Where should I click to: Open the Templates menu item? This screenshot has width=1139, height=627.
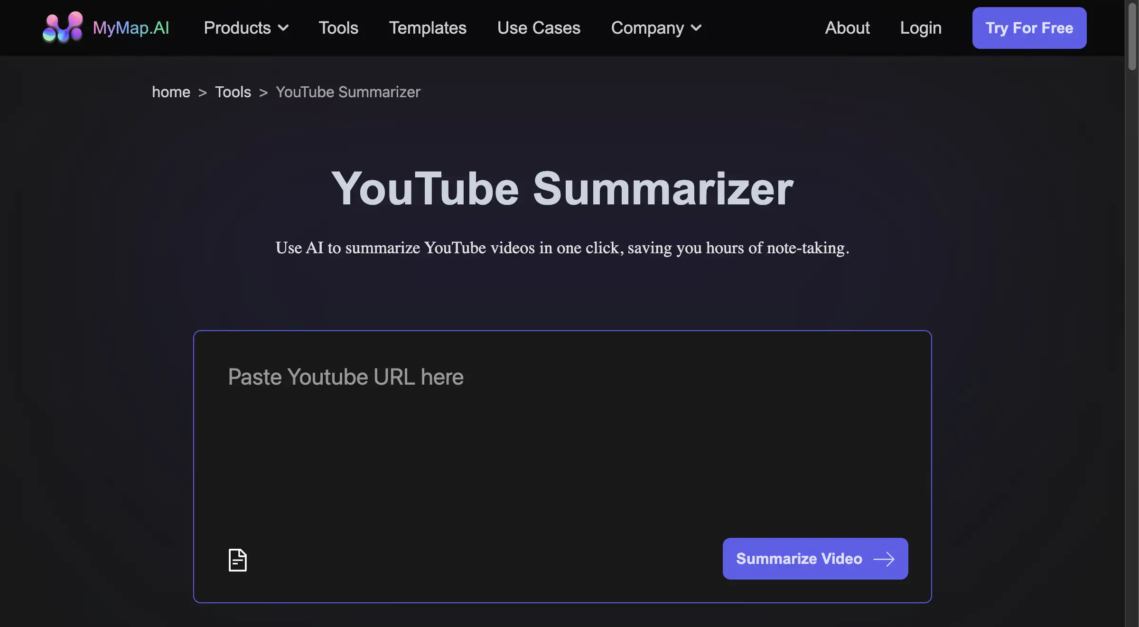click(x=428, y=28)
